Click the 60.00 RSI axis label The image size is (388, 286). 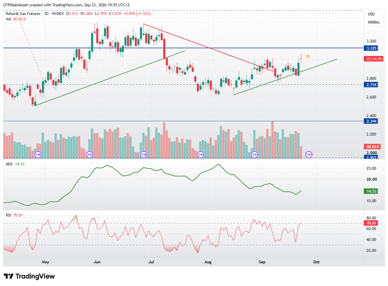pos(371,229)
